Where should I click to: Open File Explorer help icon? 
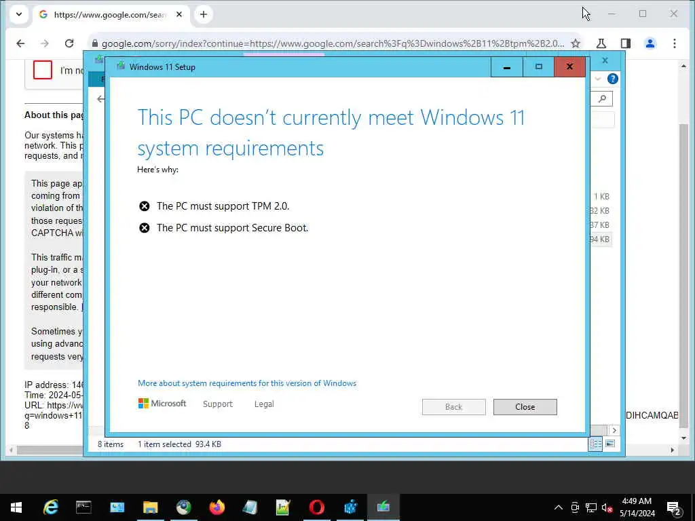pyautogui.click(x=613, y=79)
